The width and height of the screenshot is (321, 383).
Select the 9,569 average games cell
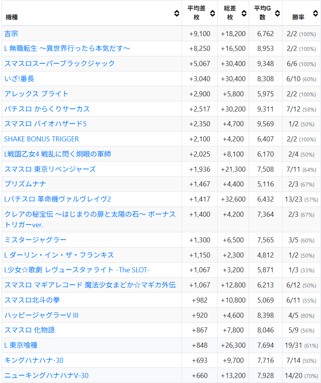265,124
